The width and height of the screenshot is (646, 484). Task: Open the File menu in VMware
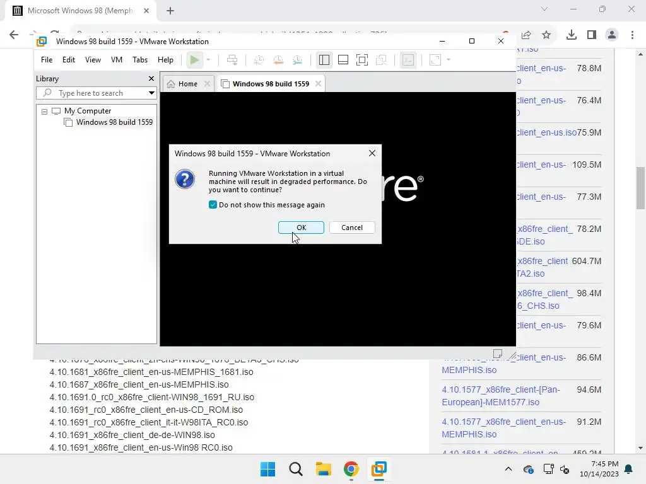click(47, 60)
